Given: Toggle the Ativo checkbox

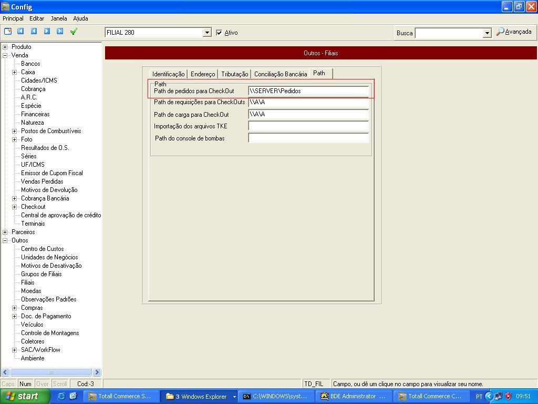Looking at the screenshot, I should [x=219, y=33].
